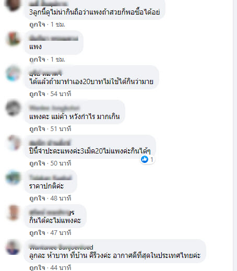Click the blue thumbs-up reaction icon

coord(145,159)
